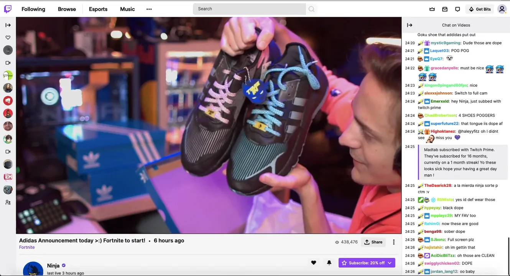The width and height of the screenshot is (510, 276).
Task: Click the stream title Adidas Announcement text
Action: coord(82,241)
